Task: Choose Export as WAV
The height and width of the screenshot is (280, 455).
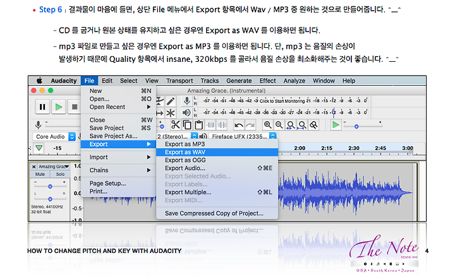Action: [217, 152]
